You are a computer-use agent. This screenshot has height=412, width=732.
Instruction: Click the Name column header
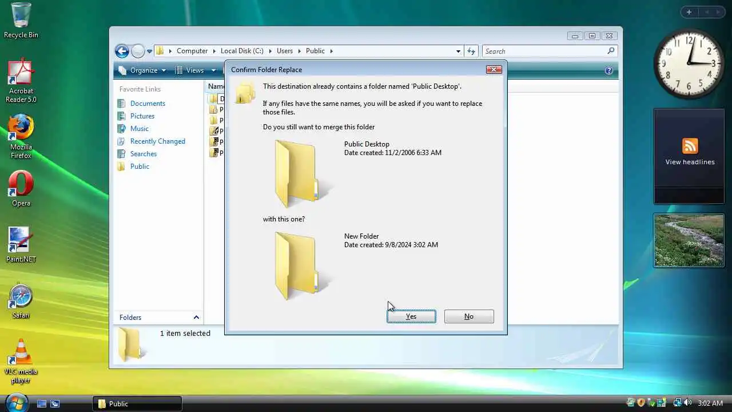(x=216, y=86)
